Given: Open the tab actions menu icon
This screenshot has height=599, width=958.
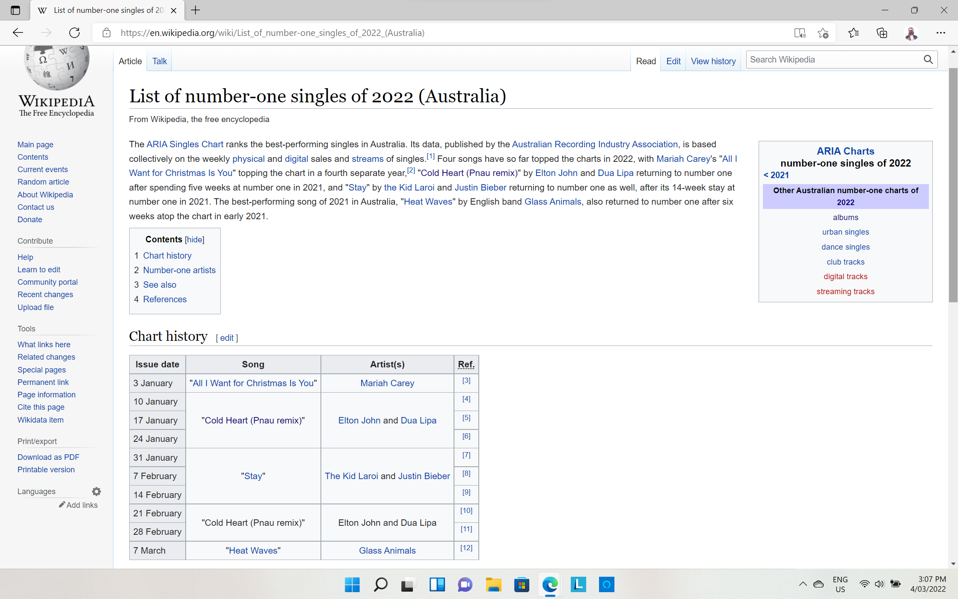Looking at the screenshot, I should tap(15, 10).
